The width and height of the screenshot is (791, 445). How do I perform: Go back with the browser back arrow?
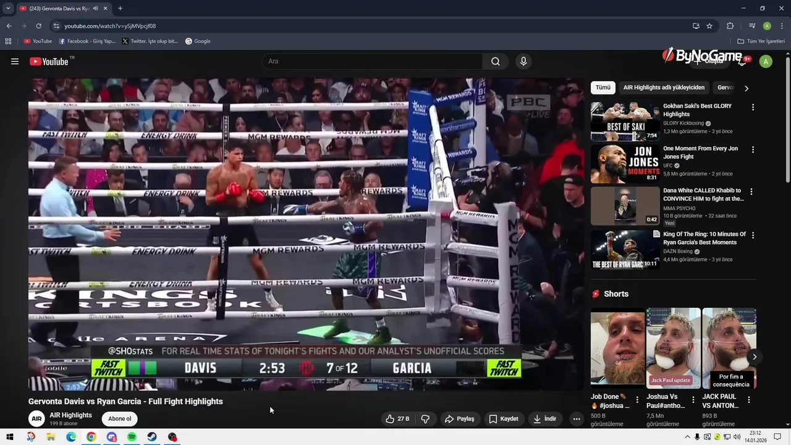pyautogui.click(x=9, y=26)
